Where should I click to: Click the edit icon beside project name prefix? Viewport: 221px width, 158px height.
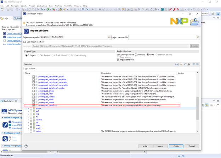tap(109, 37)
